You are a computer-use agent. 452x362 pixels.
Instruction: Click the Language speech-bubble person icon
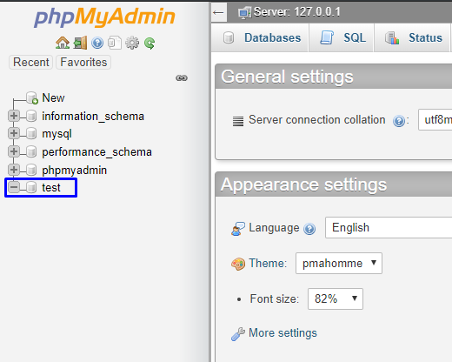(238, 229)
